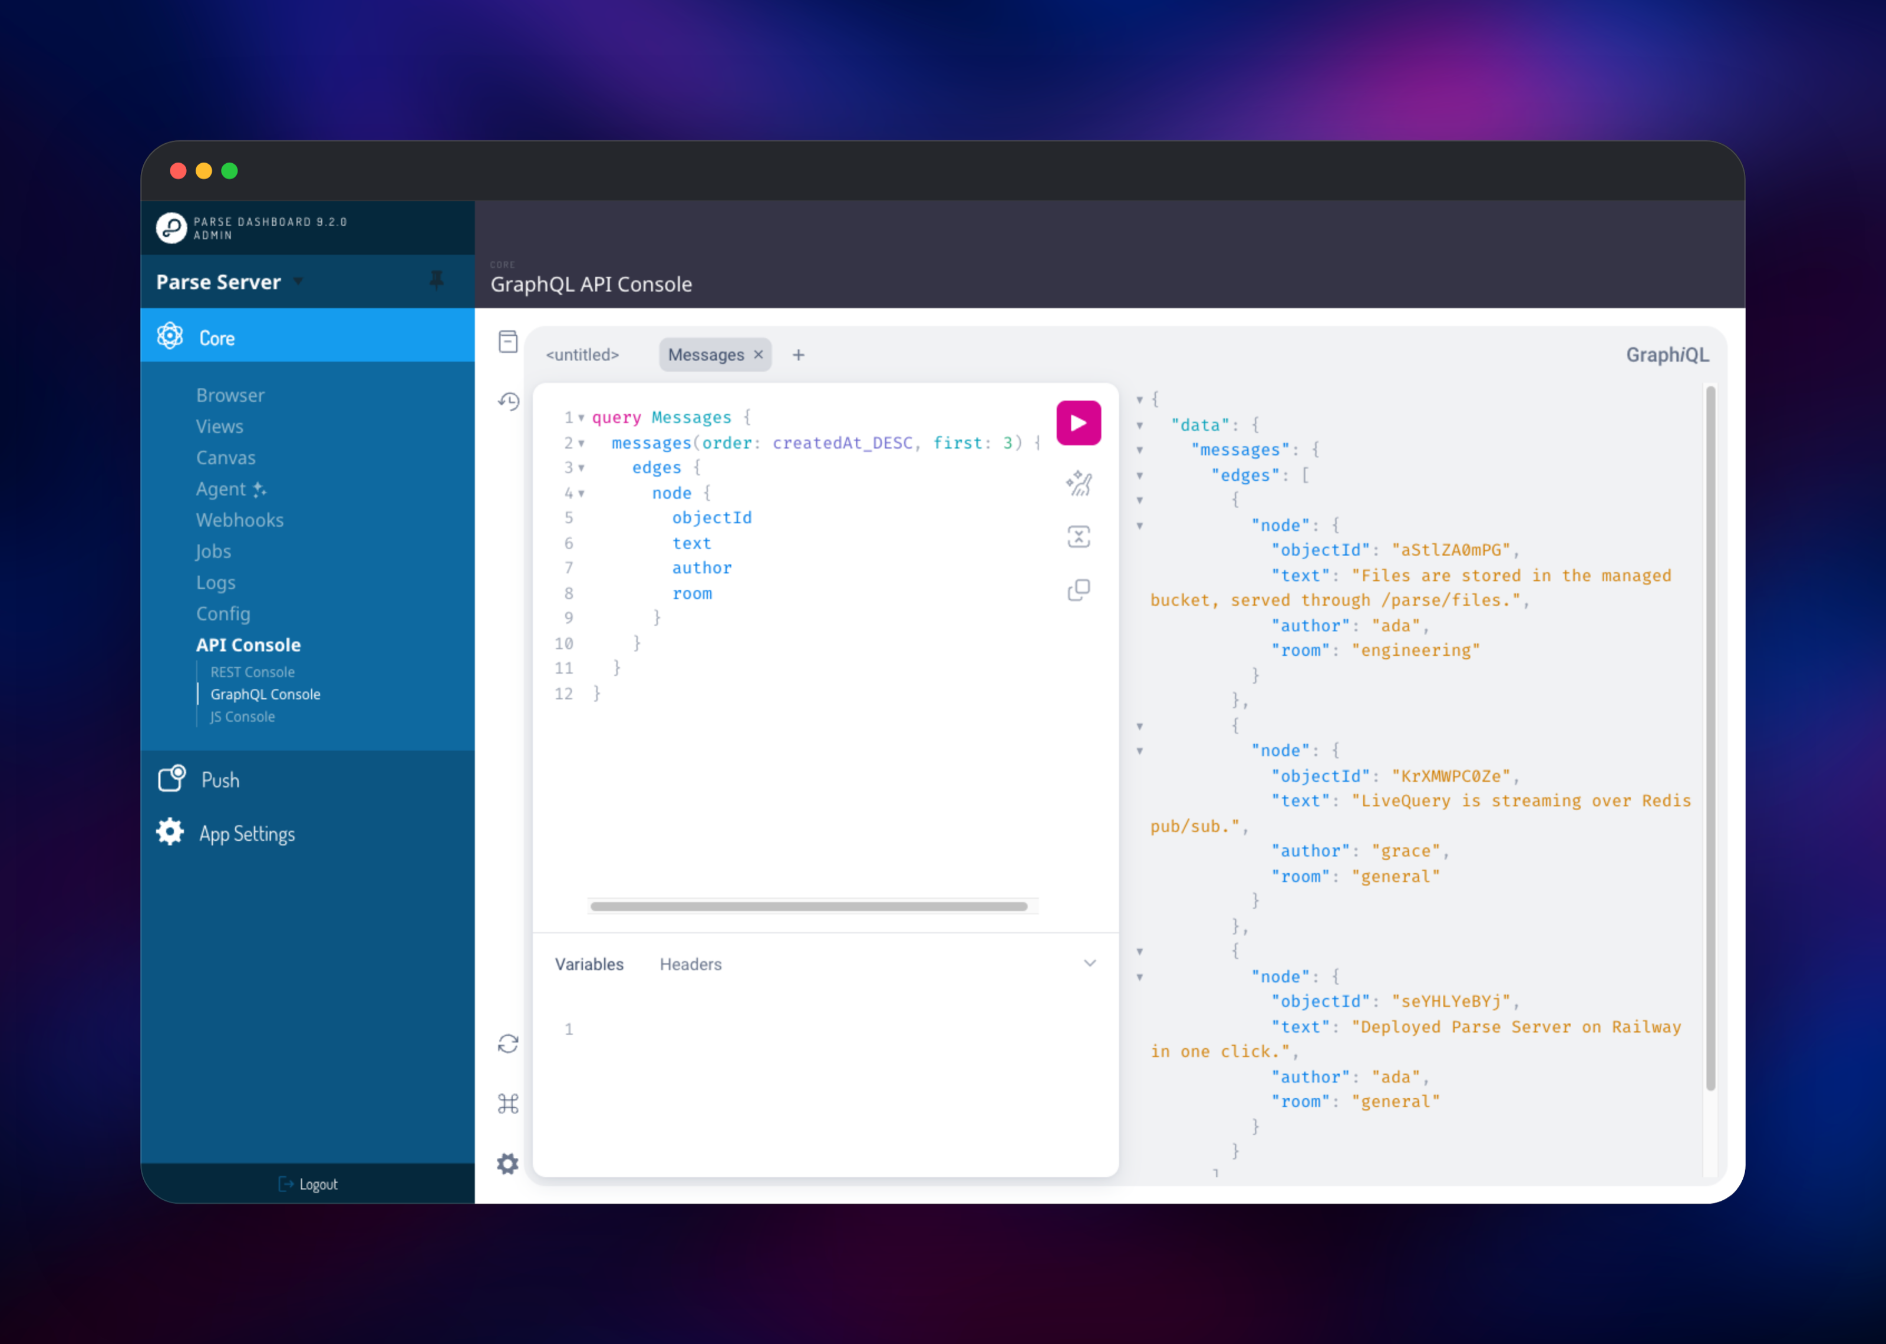Image resolution: width=1886 pixels, height=1344 pixels.
Task: Close the Messages tab
Action: pos(758,354)
